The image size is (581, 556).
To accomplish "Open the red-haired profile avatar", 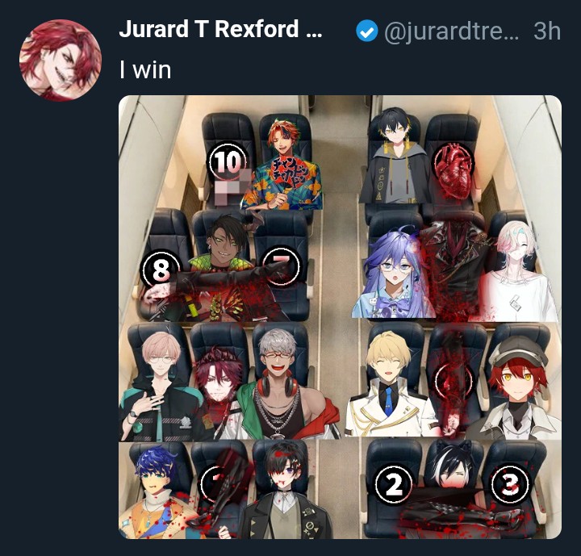I will point(61,60).
